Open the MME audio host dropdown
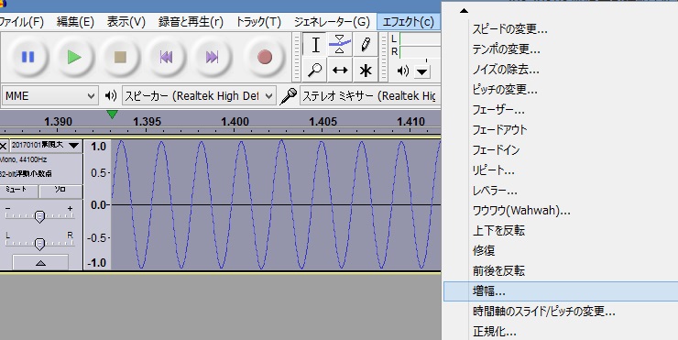This screenshot has width=678, height=340. click(49, 95)
